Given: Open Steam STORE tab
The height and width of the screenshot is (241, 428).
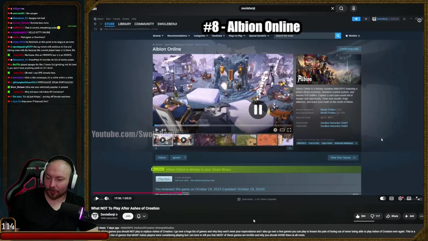Looking at the screenshot, I should [109, 24].
